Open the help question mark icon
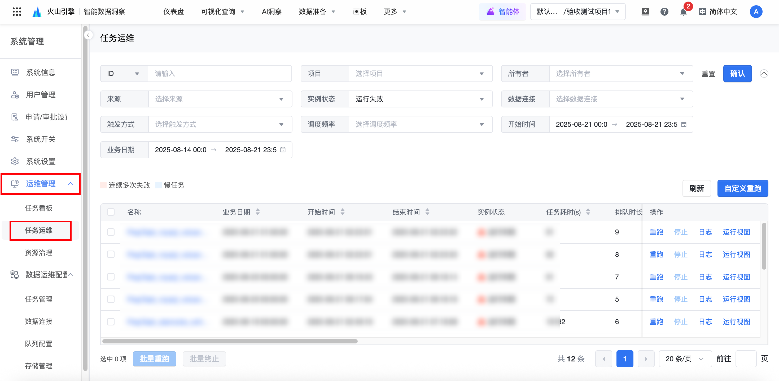This screenshot has width=779, height=381. pyautogui.click(x=664, y=12)
